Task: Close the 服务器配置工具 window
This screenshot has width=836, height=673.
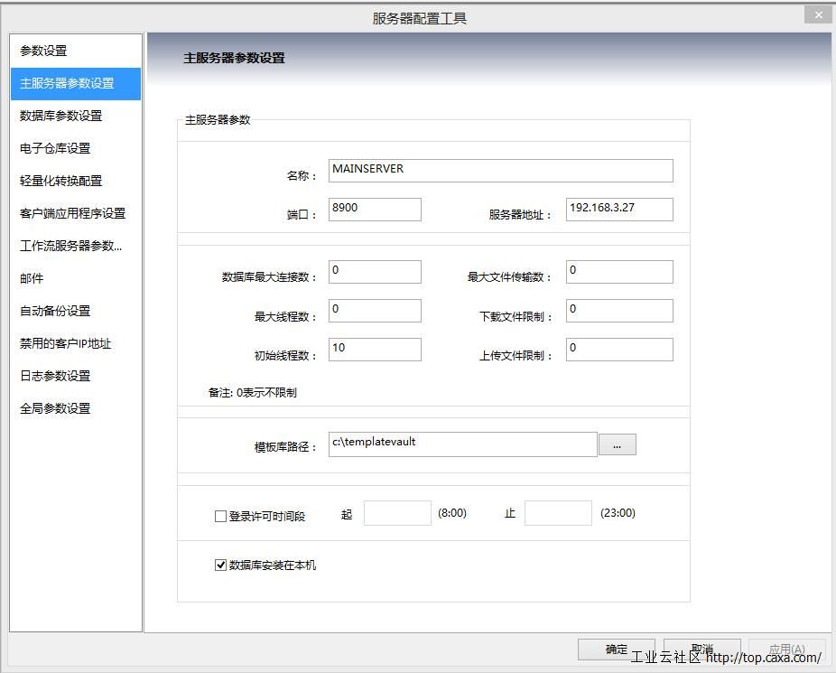Action: pyautogui.click(x=818, y=15)
